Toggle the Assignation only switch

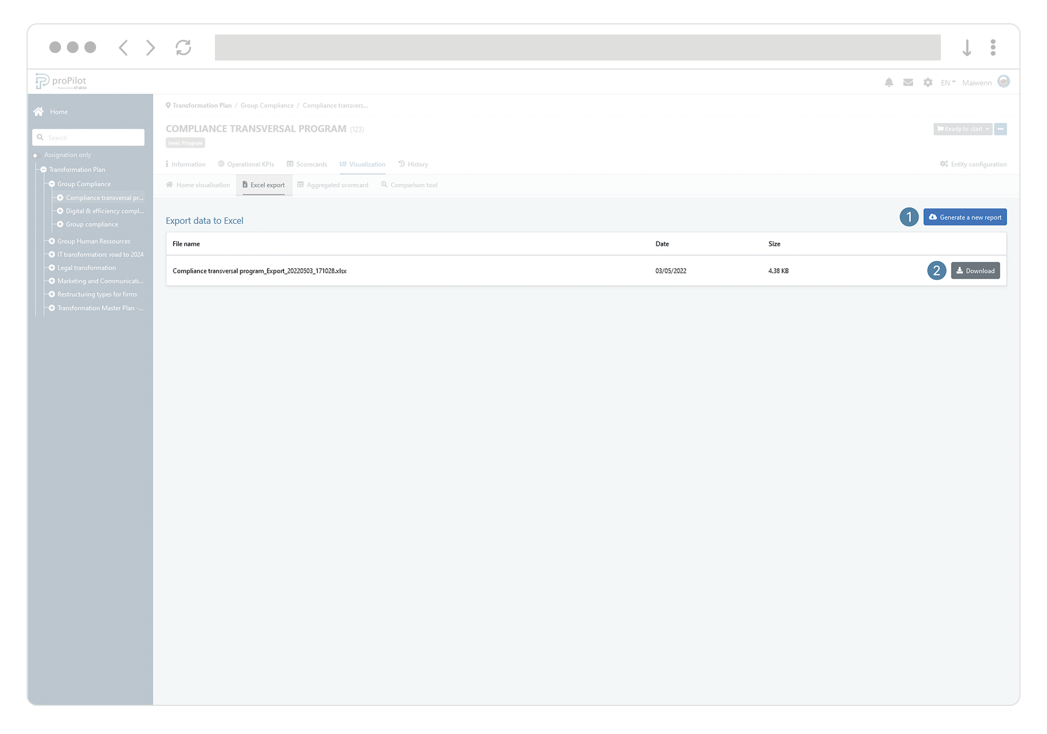36,155
